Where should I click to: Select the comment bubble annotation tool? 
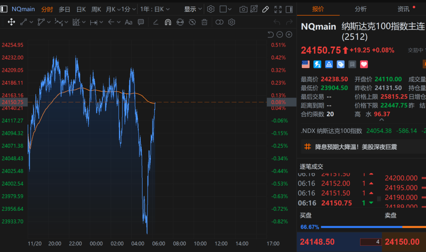[x=141, y=22]
